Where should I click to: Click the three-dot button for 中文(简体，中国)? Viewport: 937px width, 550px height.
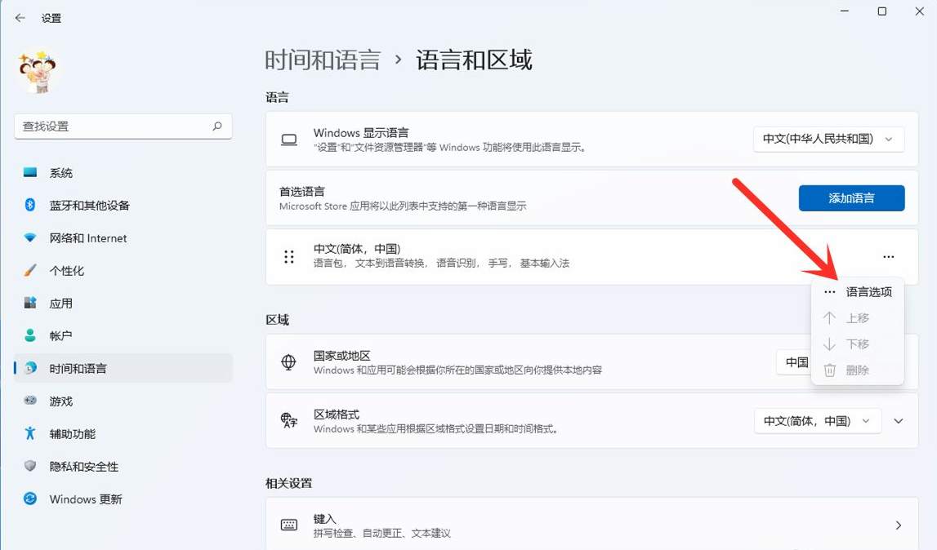point(888,257)
